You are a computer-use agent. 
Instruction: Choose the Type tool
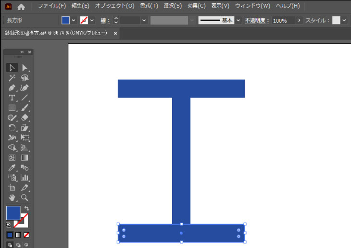coord(13,98)
